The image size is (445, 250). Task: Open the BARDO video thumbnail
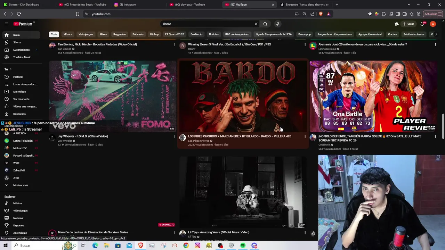point(243,96)
